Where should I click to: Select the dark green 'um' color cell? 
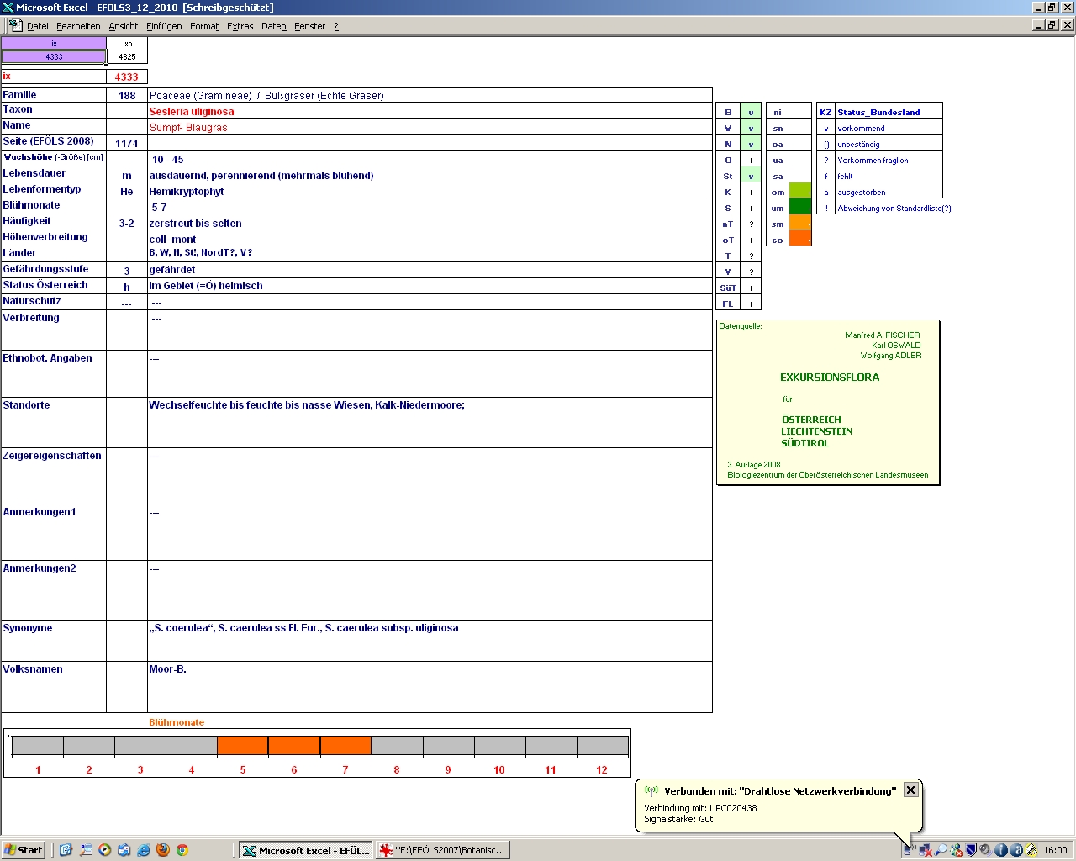(x=800, y=208)
